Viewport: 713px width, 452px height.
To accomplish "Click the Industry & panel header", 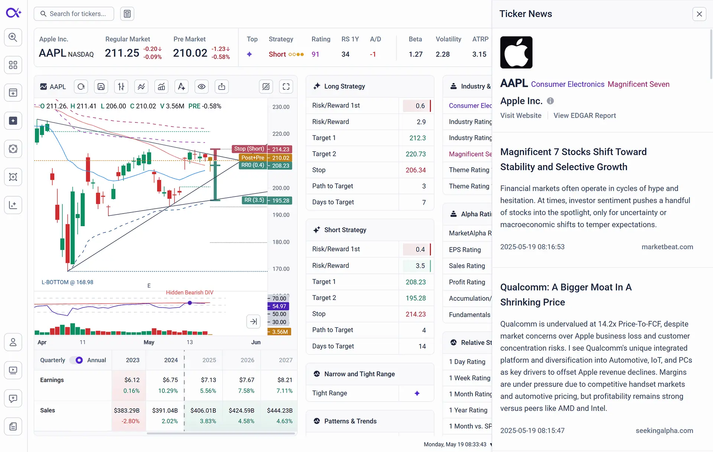I will click(x=468, y=86).
